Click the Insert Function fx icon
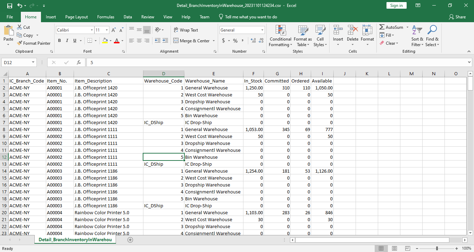Image resolution: width=474 pixels, height=252 pixels. click(x=79, y=62)
